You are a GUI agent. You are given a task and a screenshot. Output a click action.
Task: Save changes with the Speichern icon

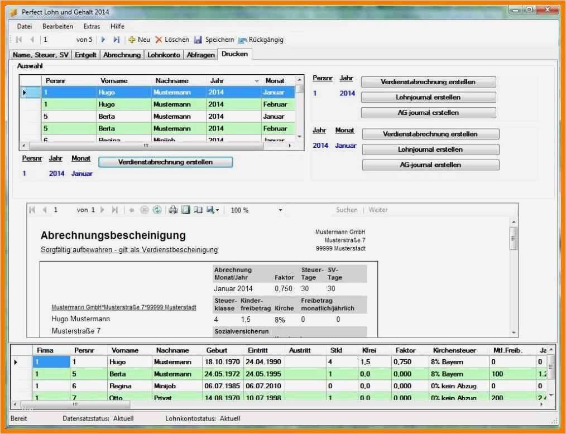pos(199,40)
